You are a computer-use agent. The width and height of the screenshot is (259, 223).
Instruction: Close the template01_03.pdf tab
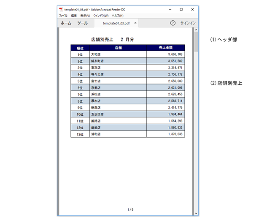(135, 23)
